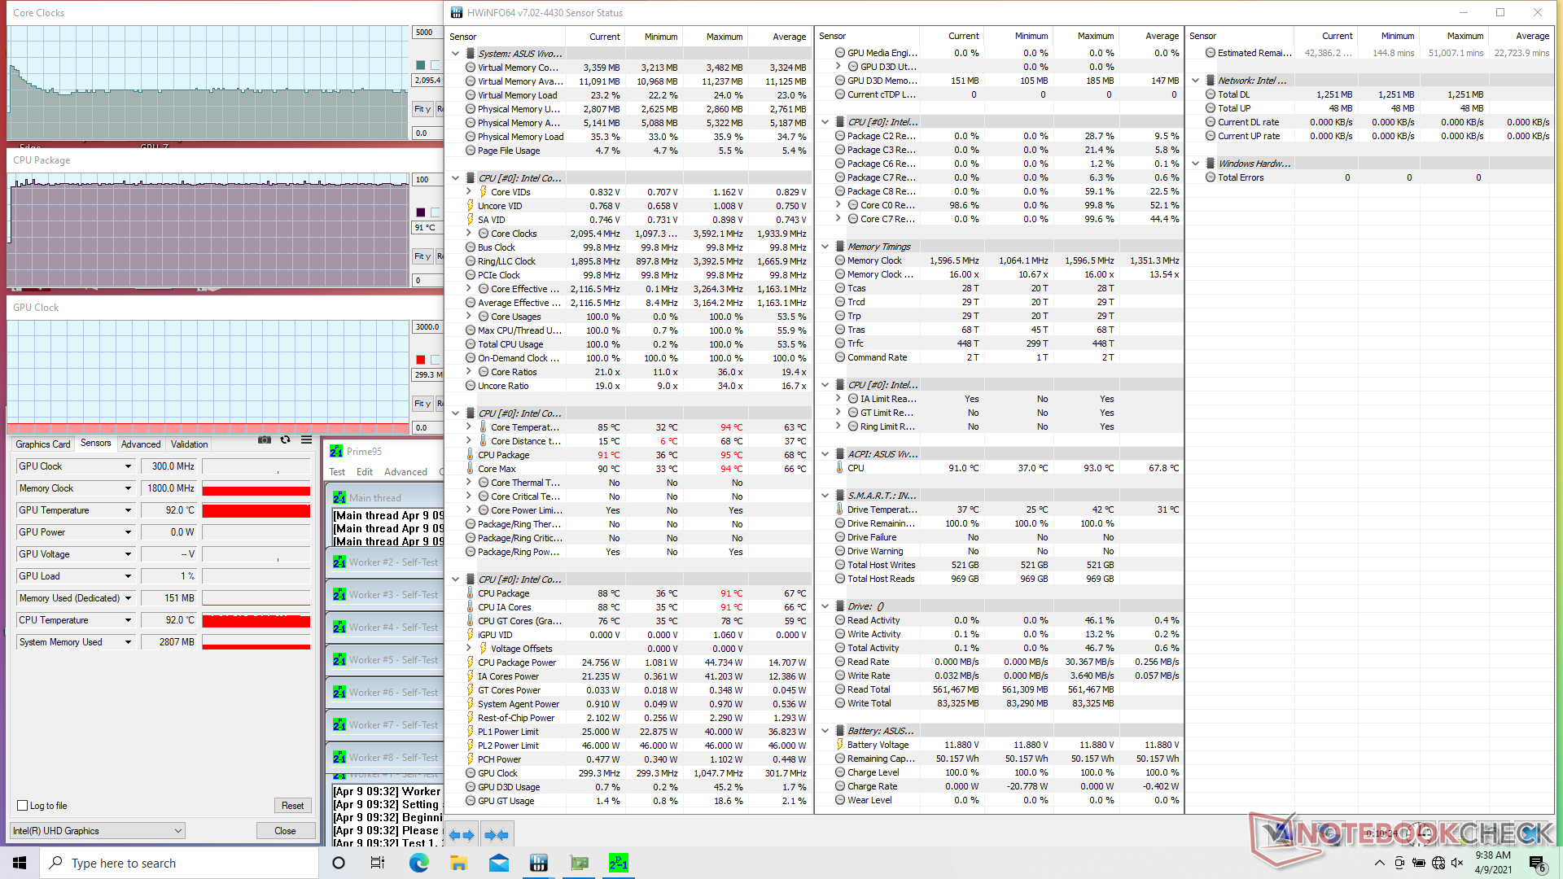Screen dimensions: 1563x879
Task: Click the HWiNFO collapse columns arrows icon
Action: point(496,835)
